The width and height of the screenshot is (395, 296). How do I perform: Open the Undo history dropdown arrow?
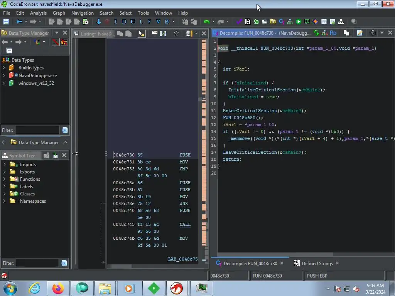pyautogui.click(x=213, y=22)
